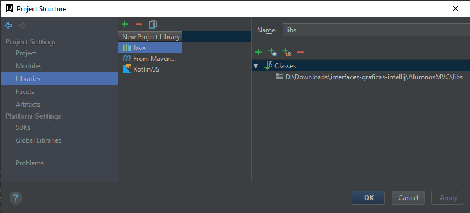The height and width of the screenshot is (213, 470).
Task: Open the help question mark button
Action: pyautogui.click(x=16, y=198)
